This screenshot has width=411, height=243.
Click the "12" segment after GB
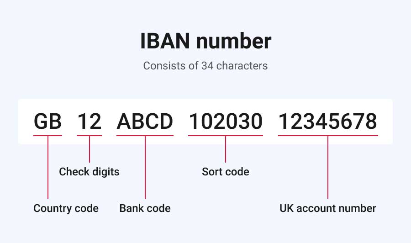pyautogui.click(x=89, y=122)
